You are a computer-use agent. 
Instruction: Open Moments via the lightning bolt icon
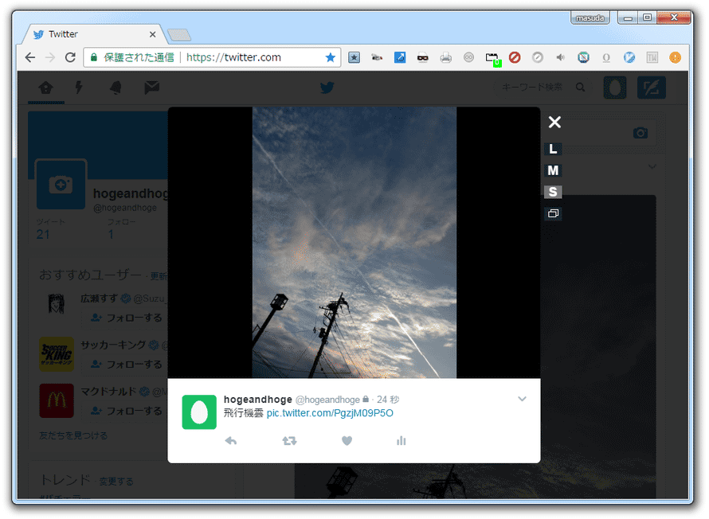coord(79,88)
